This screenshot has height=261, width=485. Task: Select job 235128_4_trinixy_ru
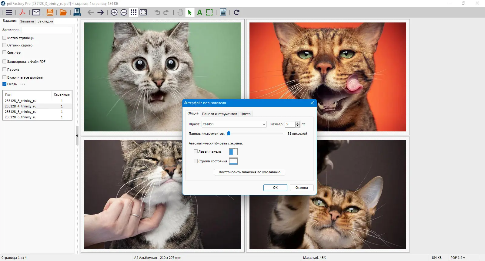(x=37, y=106)
